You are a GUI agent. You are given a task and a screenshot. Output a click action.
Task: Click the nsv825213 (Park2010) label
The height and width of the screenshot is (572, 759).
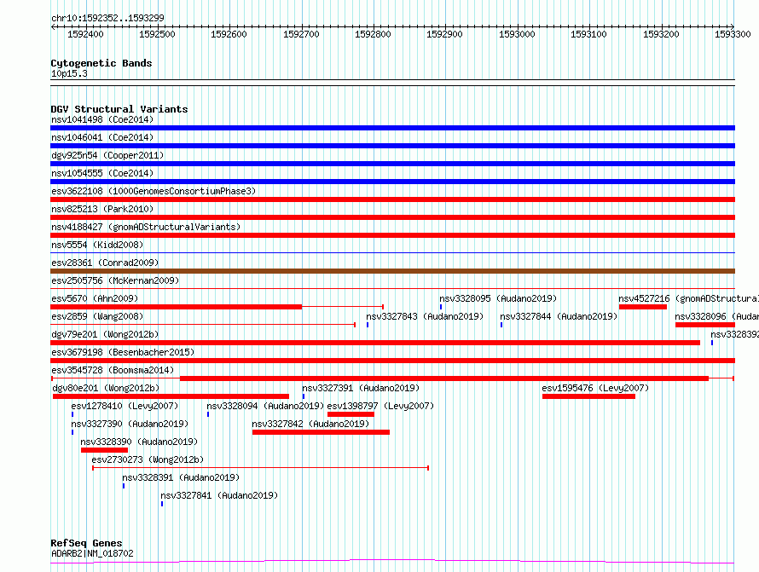click(x=102, y=209)
